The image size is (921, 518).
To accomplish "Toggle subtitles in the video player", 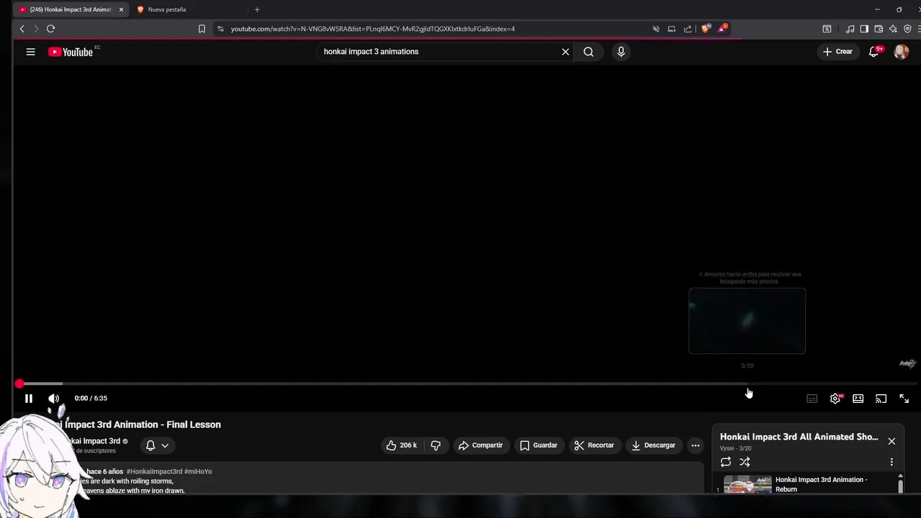I will pos(812,399).
